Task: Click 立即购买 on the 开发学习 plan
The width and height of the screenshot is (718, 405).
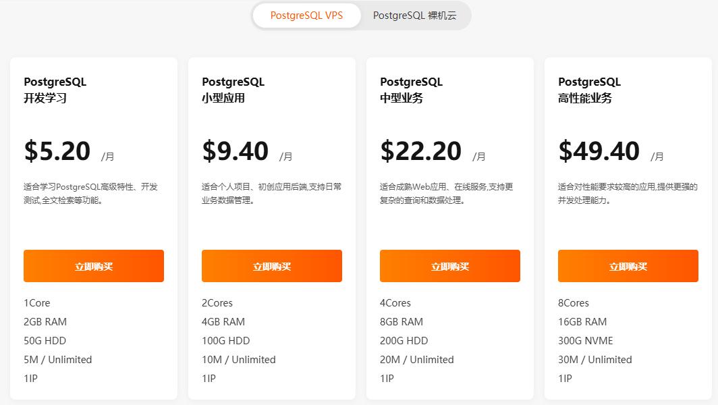Action: tap(93, 266)
